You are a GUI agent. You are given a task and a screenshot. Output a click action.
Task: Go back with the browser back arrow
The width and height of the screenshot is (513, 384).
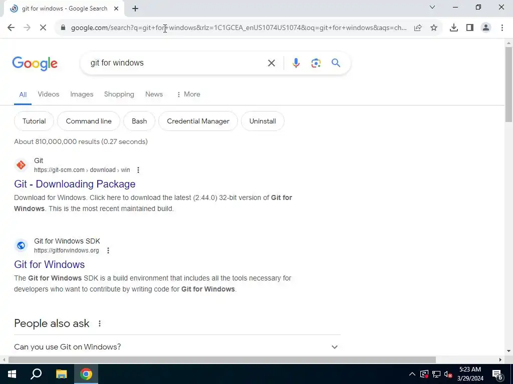(11, 28)
